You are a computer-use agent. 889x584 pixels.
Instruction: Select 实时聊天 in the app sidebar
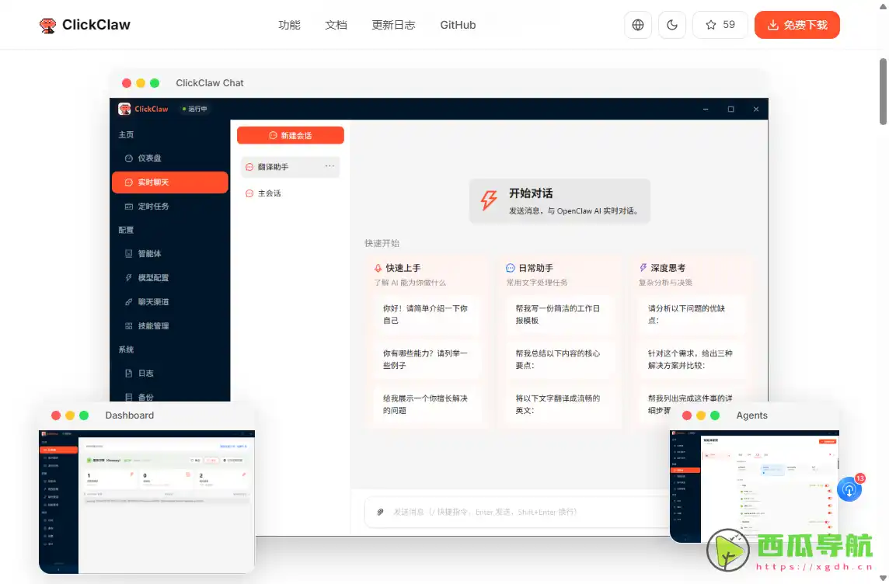(170, 182)
